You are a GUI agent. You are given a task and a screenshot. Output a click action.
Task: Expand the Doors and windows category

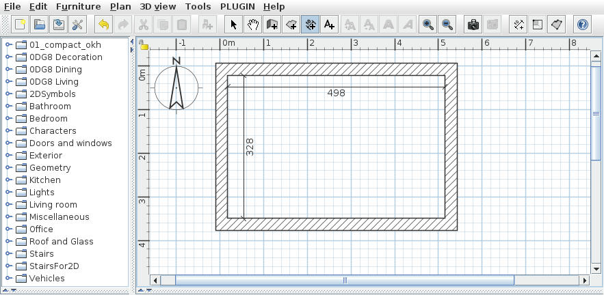[x=8, y=143]
